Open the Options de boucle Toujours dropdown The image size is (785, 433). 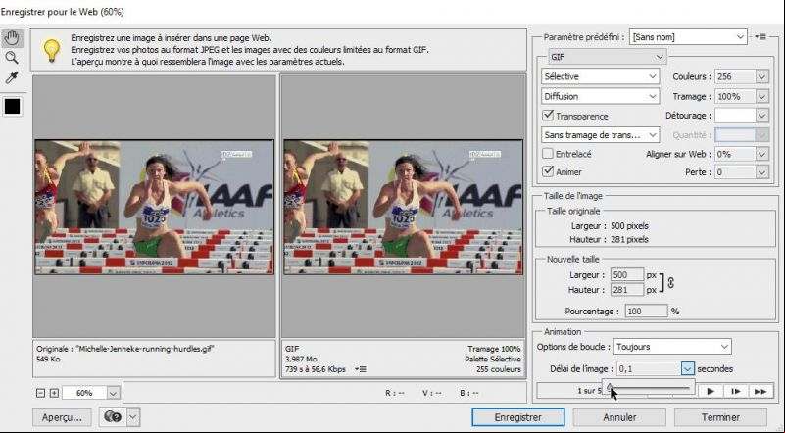(672, 347)
